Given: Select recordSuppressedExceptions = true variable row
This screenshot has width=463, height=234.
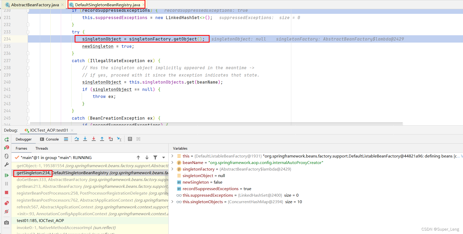Looking at the screenshot, I should [316, 189].
